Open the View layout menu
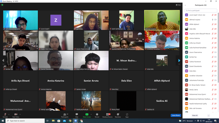Image resolution: width=219 pixels, height=123 pixels. 178,5
